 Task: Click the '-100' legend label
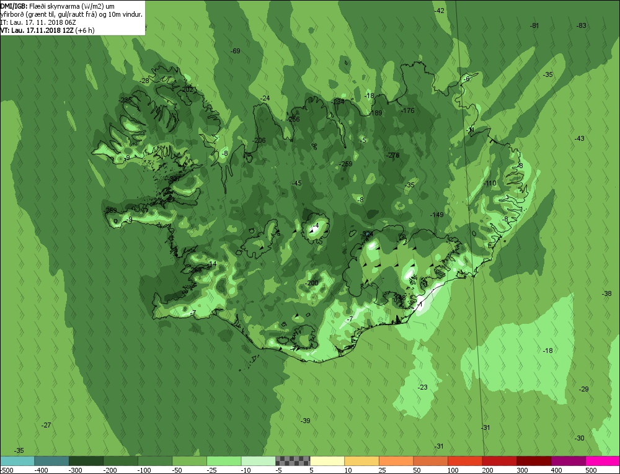144,470
